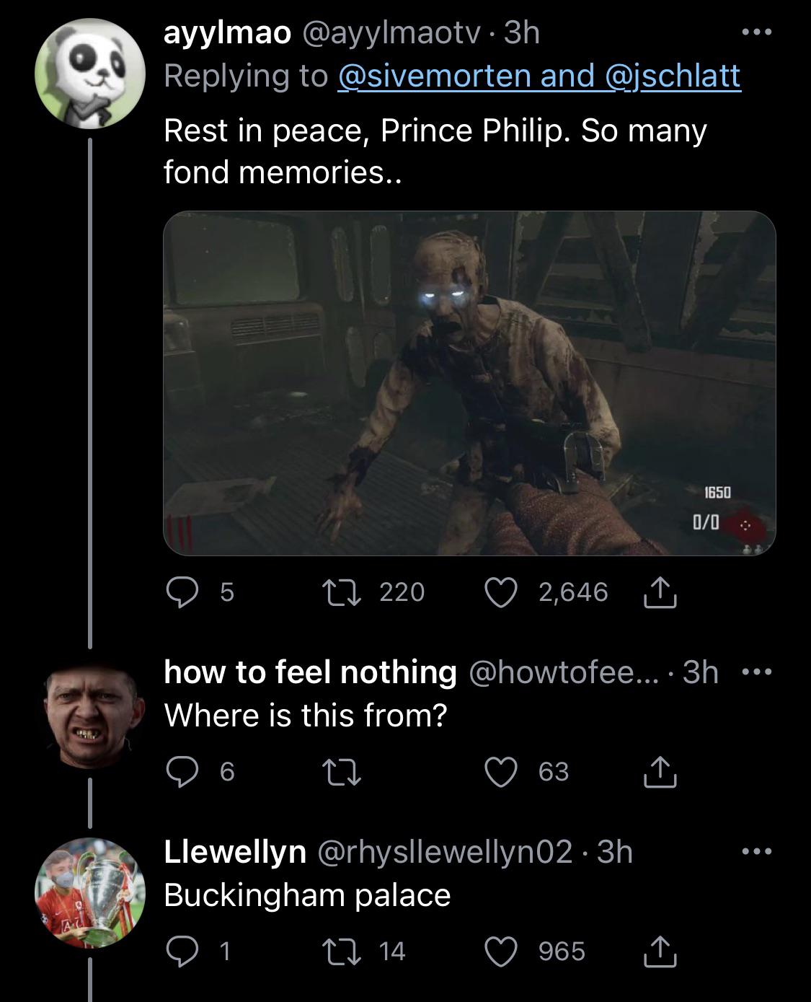The image size is (811, 1002).
Task: Open the zombie game screenshot image
Action: click(469, 383)
